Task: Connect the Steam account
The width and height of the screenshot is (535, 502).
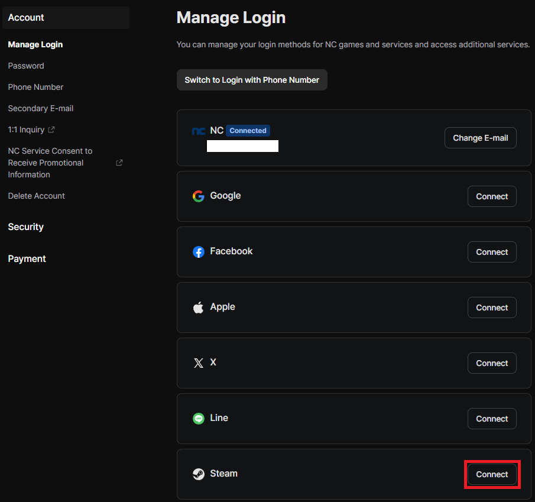Action: click(x=492, y=474)
